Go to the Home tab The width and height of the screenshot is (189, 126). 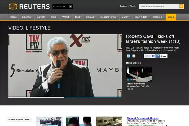coord(13,17)
